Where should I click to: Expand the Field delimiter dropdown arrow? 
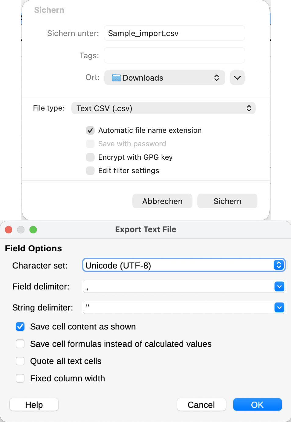tap(279, 286)
